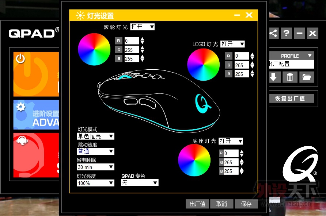Pick a color on the 底座灯光 color wheel
Image resolution: width=326 pixels, height=216 pixels.
click(194, 160)
